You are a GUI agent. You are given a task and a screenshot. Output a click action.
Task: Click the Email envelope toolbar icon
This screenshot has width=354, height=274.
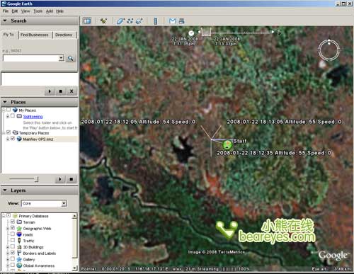173,21
